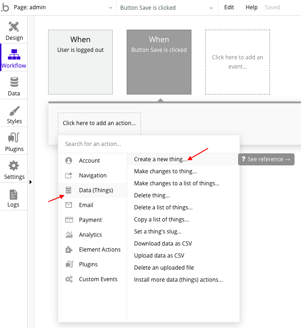Choose the Plugins action category

click(x=92, y=265)
